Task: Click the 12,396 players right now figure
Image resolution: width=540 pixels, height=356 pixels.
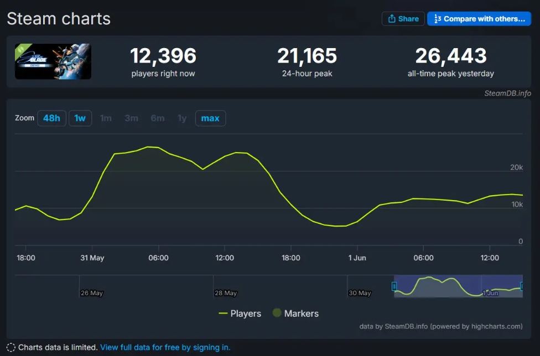Action: (x=163, y=55)
